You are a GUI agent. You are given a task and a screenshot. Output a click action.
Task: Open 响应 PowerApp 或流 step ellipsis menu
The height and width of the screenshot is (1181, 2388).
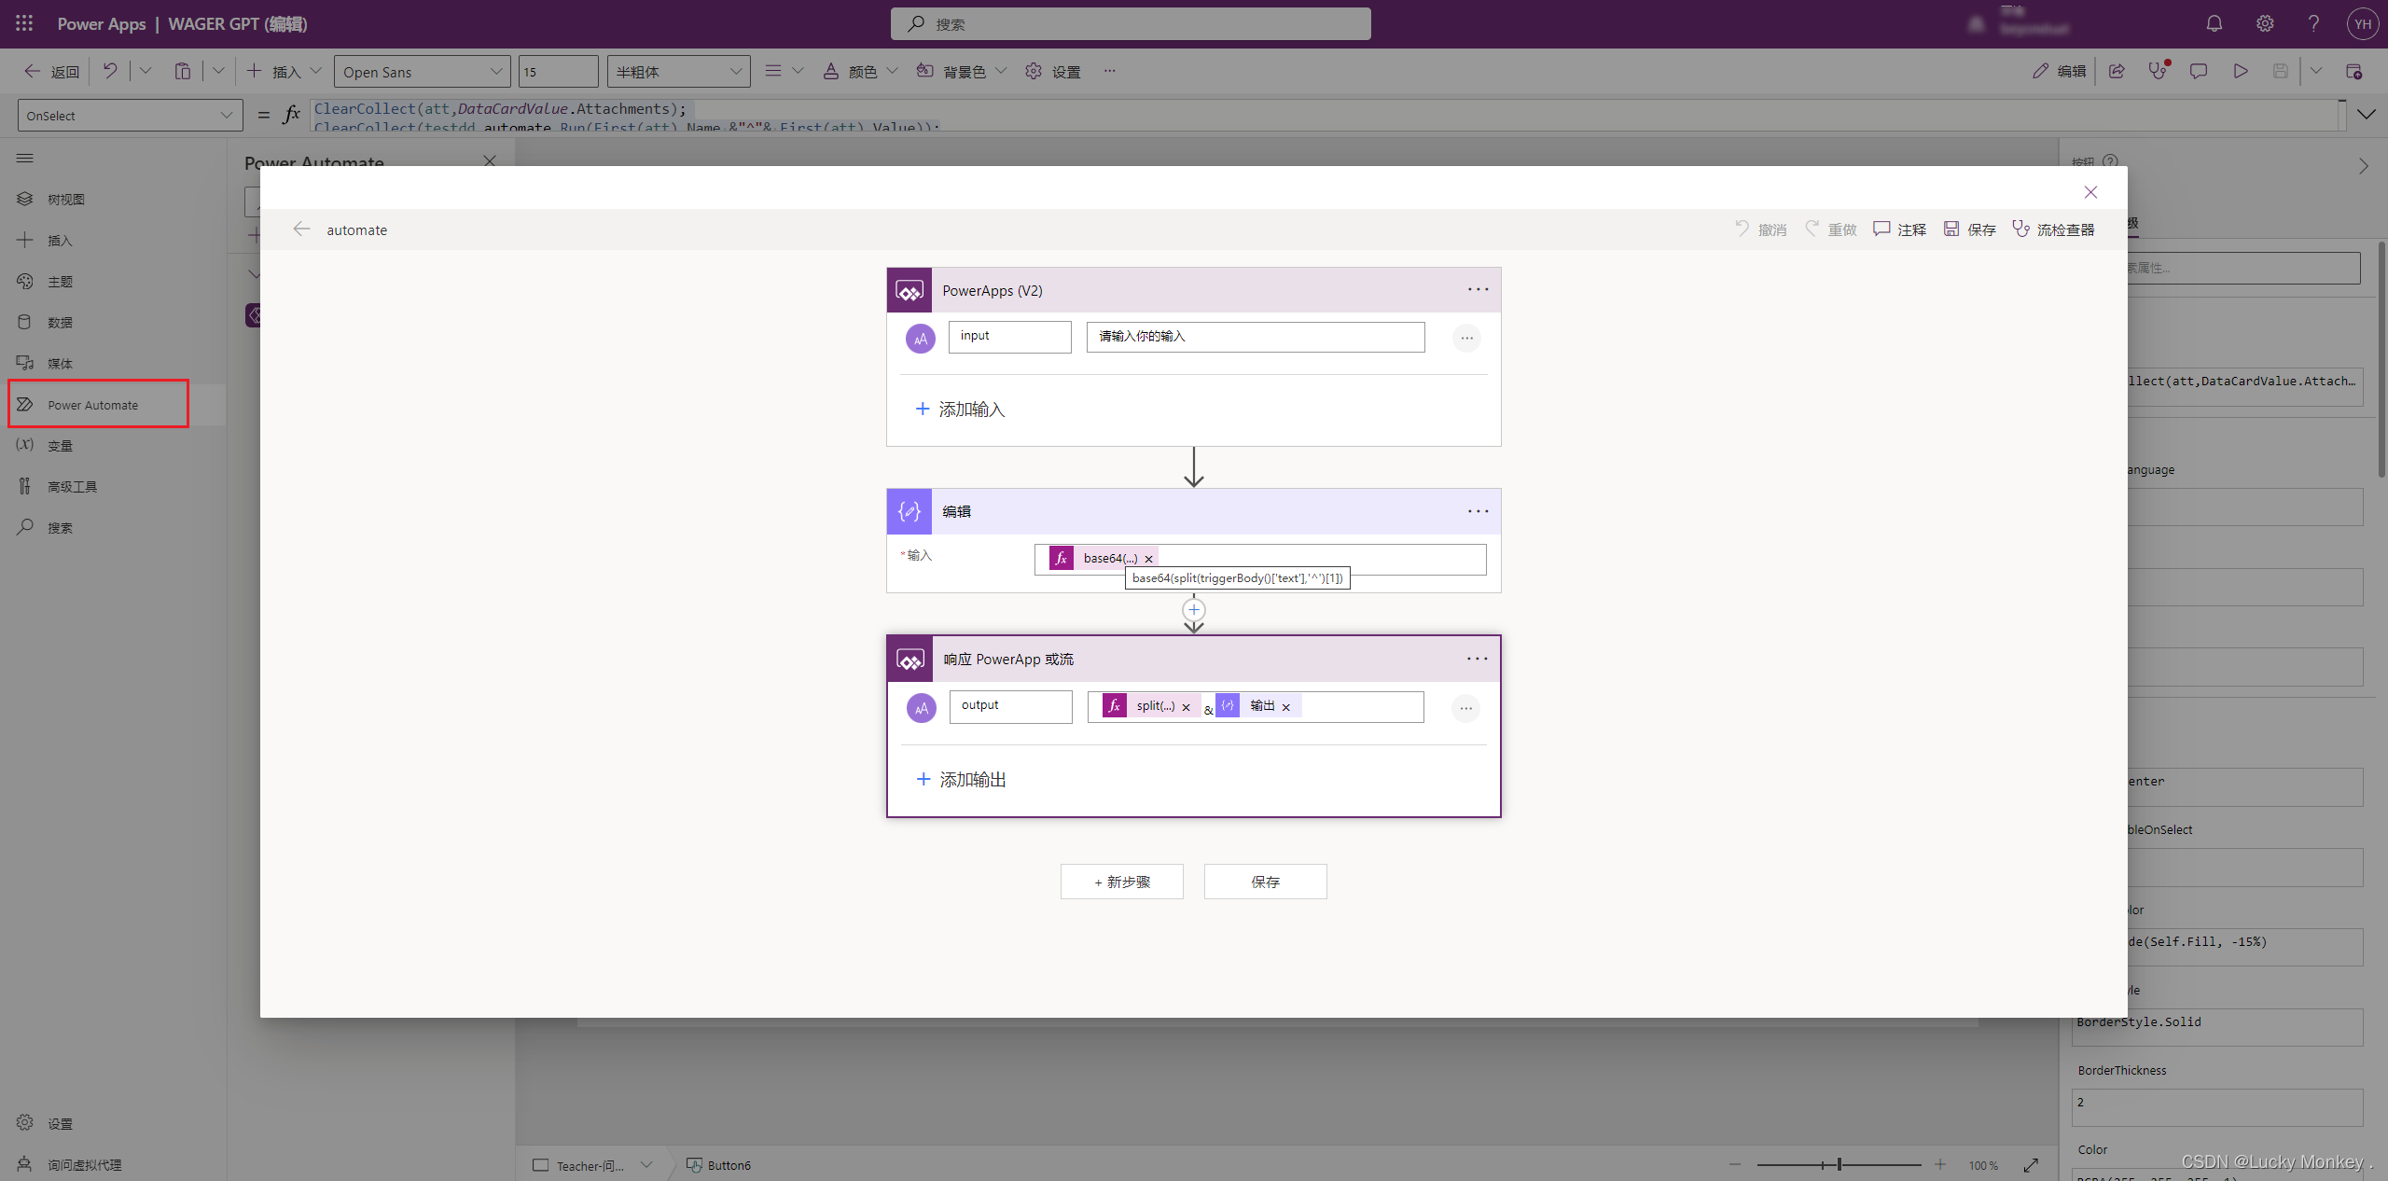coord(1478,659)
